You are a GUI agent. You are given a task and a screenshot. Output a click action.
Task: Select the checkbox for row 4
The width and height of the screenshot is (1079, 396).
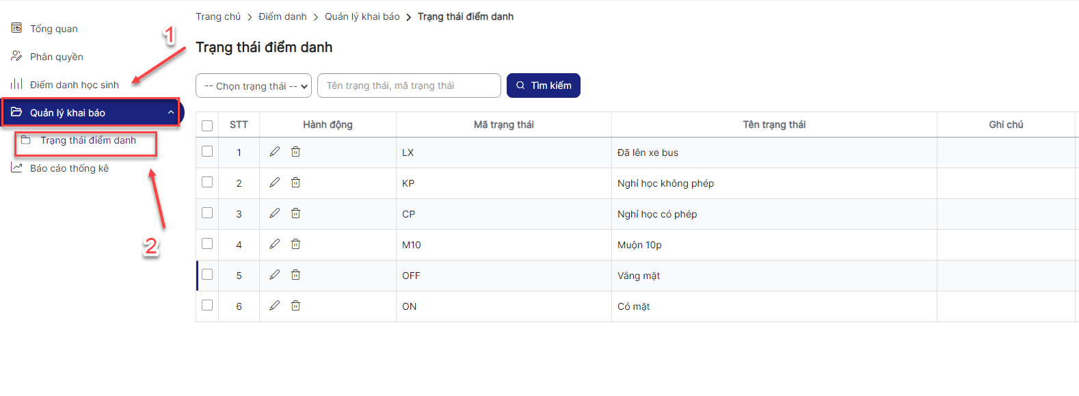[x=207, y=243]
